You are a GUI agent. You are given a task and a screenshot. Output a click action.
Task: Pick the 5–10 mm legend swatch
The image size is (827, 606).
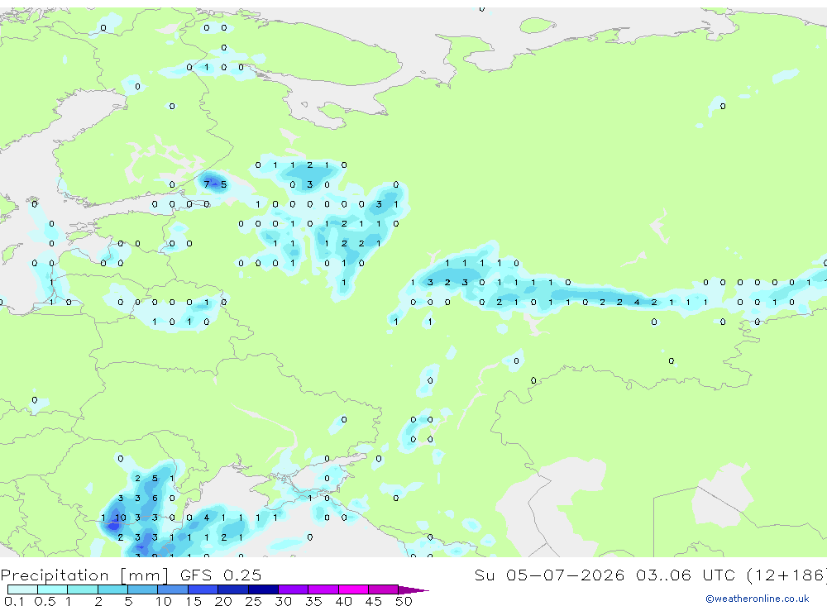[143, 589]
